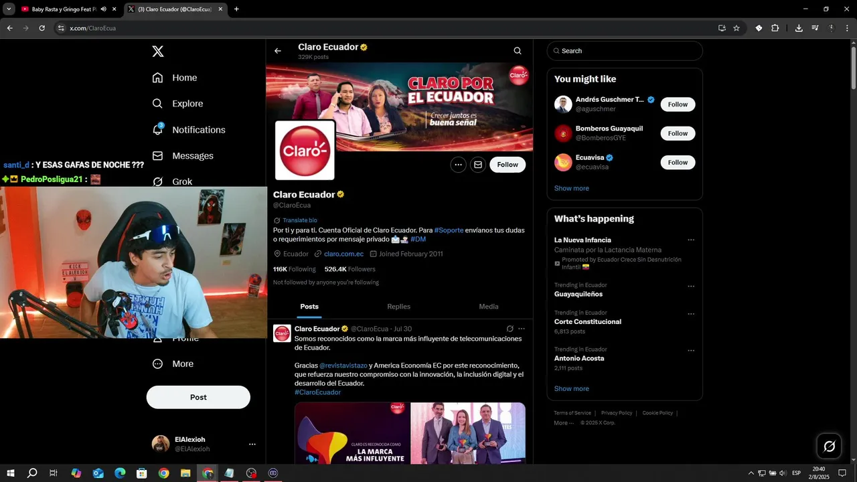Open Chrome downloads icon
Viewport: 857px width, 482px height.
[799, 28]
